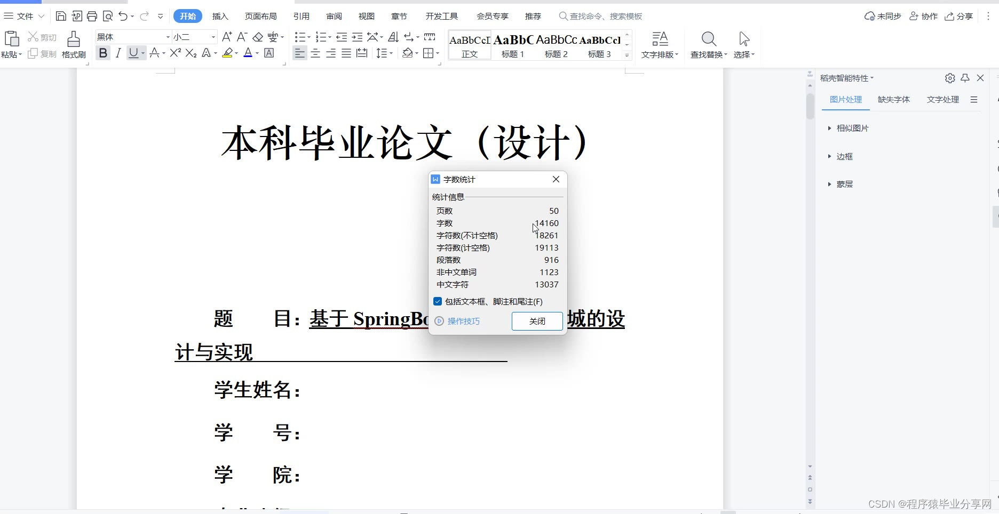Clear formatting with the eraser icon
The height and width of the screenshot is (514, 999).
258,37
